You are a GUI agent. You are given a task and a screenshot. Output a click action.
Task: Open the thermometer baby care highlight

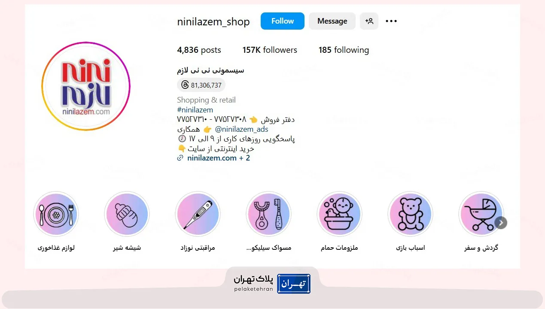tap(198, 214)
